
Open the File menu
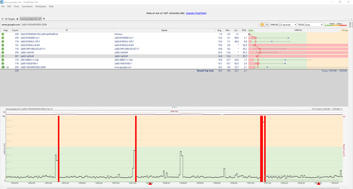3,6
